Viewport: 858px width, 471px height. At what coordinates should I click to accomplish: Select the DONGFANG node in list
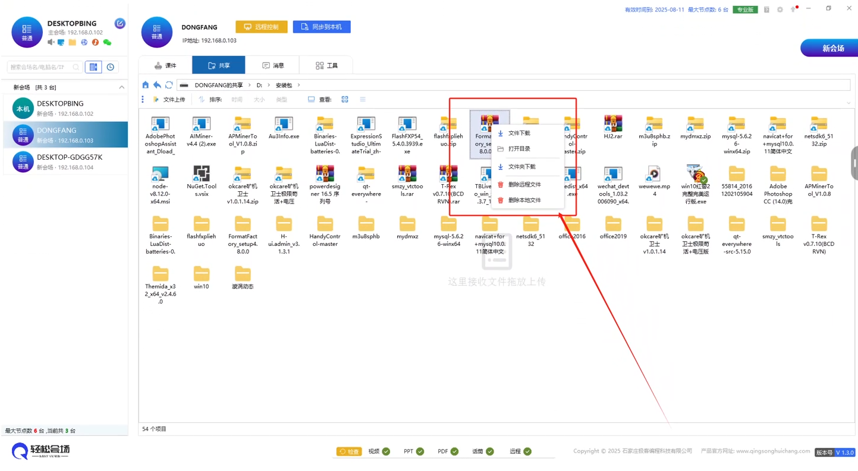pos(65,135)
